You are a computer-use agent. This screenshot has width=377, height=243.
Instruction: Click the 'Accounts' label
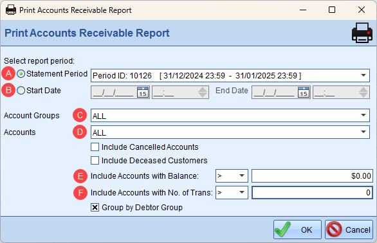pyautogui.click(x=20, y=132)
